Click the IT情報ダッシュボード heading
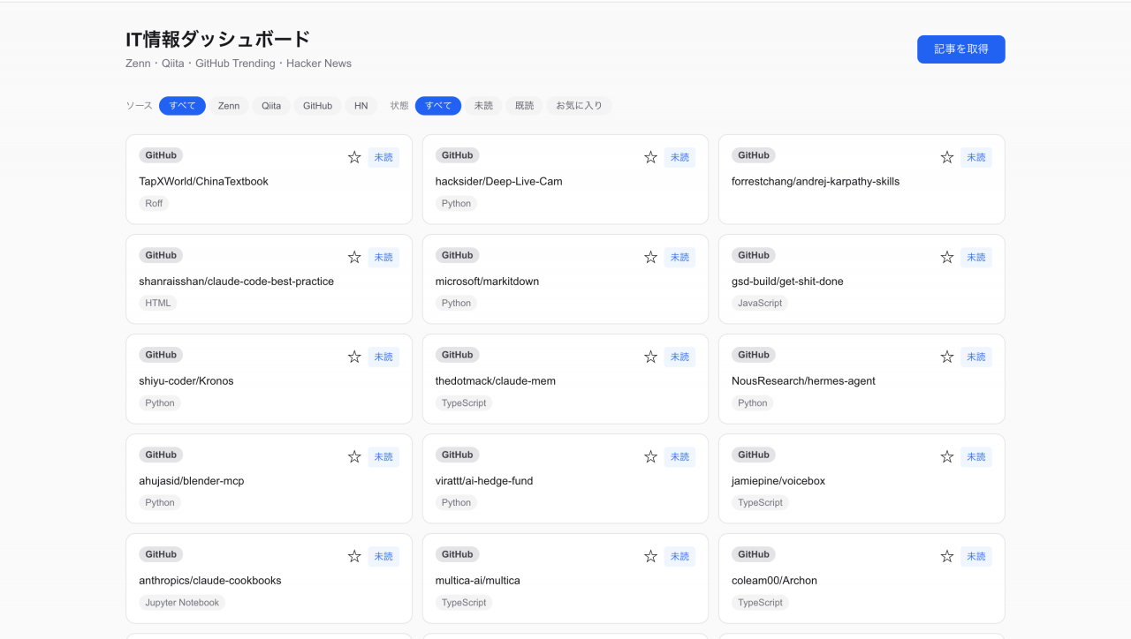This screenshot has width=1131, height=639. pyautogui.click(x=218, y=39)
